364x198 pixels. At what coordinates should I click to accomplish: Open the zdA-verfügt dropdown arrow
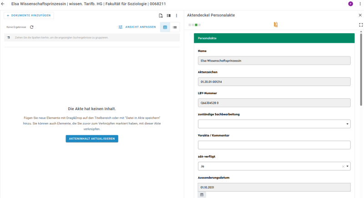tap(348, 167)
